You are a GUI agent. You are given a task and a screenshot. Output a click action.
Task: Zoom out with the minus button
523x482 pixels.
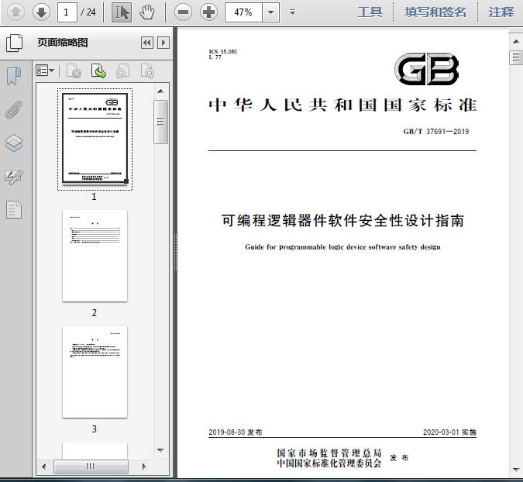183,12
